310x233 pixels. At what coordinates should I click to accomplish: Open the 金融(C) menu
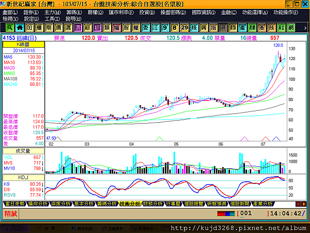point(229,12)
